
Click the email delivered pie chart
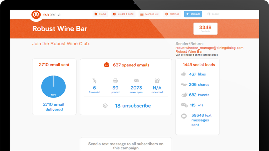pyautogui.click(x=53, y=87)
